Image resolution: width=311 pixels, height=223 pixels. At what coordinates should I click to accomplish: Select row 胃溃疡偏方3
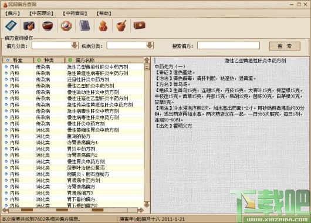click(x=73, y=193)
